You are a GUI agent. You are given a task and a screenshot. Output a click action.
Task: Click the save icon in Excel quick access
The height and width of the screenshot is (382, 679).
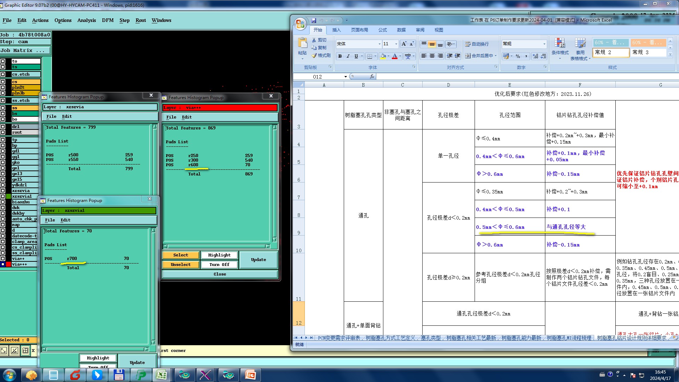(x=314, y=21)
